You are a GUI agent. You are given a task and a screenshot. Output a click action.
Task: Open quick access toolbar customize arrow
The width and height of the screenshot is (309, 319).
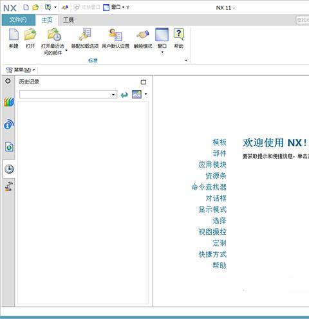128,8
